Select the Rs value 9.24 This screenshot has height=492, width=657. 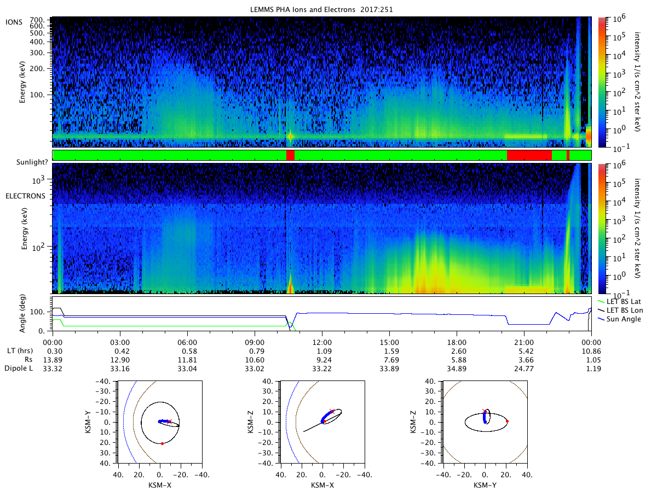click(322, 360)
